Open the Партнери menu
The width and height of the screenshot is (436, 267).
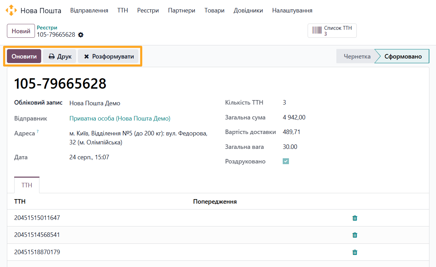pos(182,10)
